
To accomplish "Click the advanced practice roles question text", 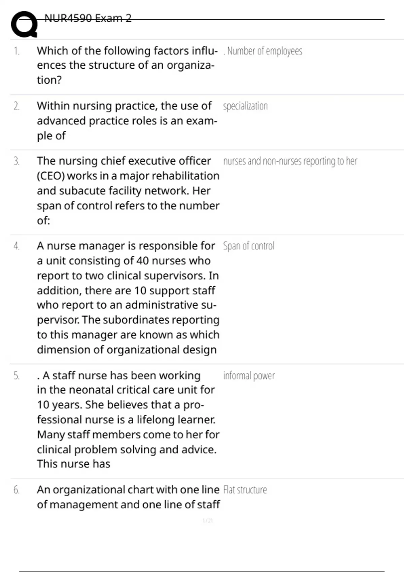I will (x=127, y=120).
